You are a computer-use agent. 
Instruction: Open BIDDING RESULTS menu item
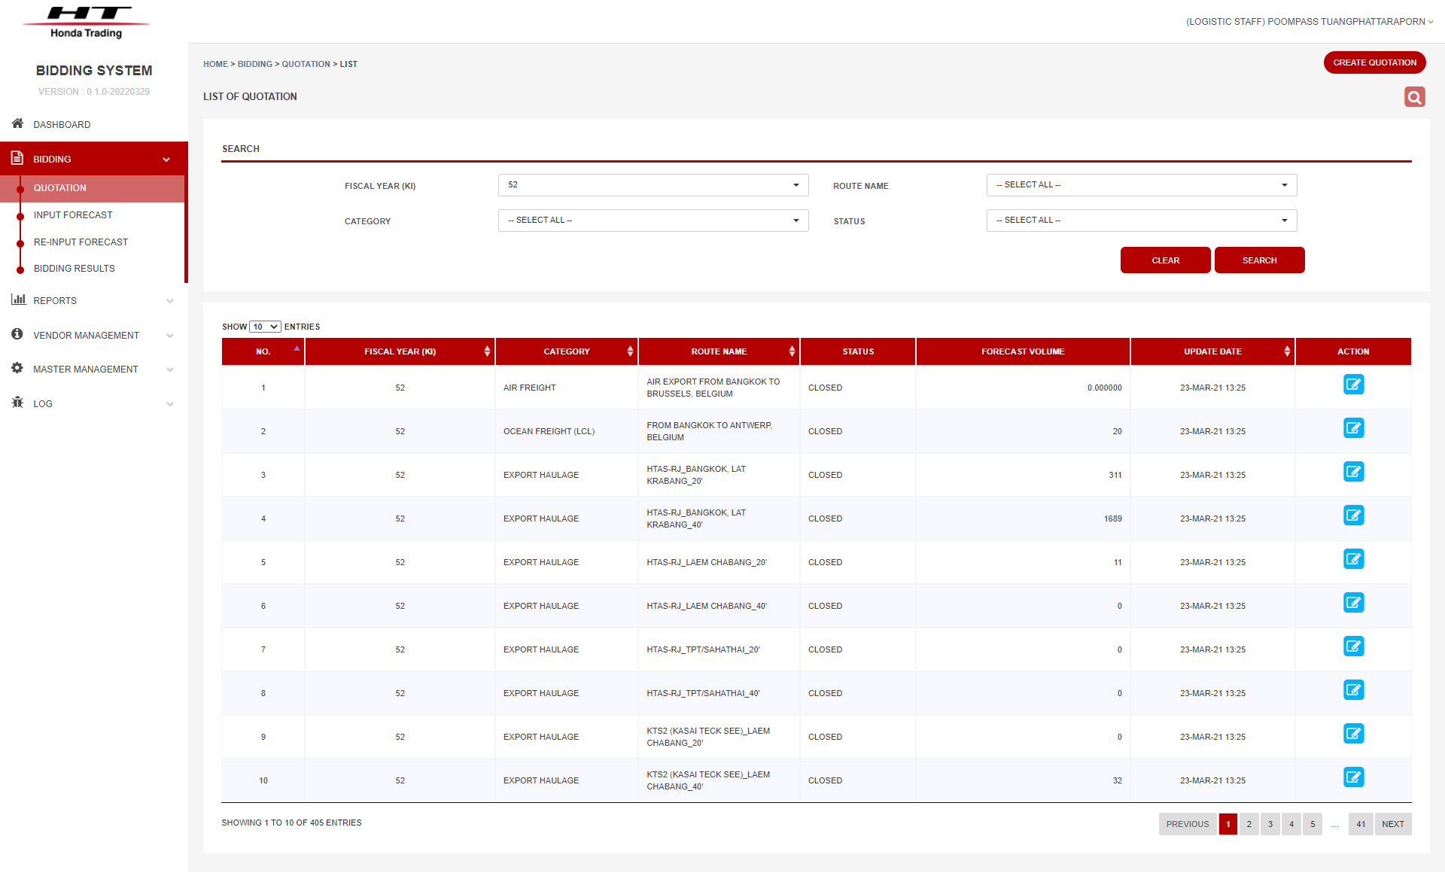74,268
